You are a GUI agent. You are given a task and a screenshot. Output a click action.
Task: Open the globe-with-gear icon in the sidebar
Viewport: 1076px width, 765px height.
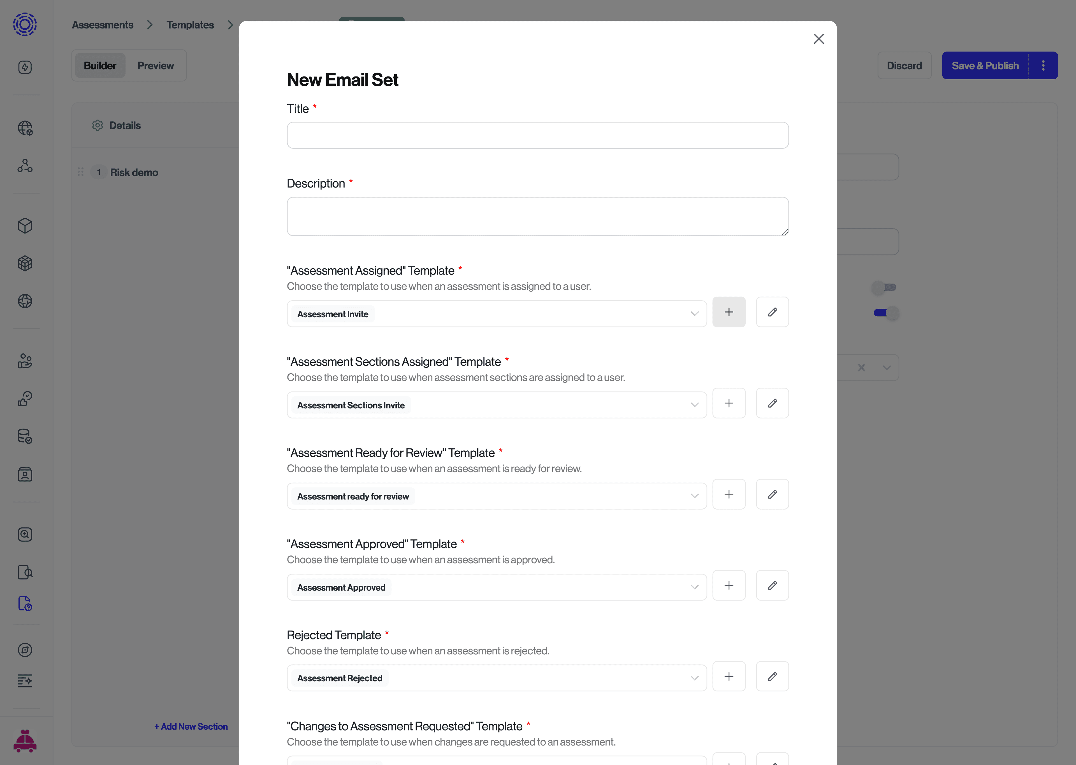(x=25, y=128)
